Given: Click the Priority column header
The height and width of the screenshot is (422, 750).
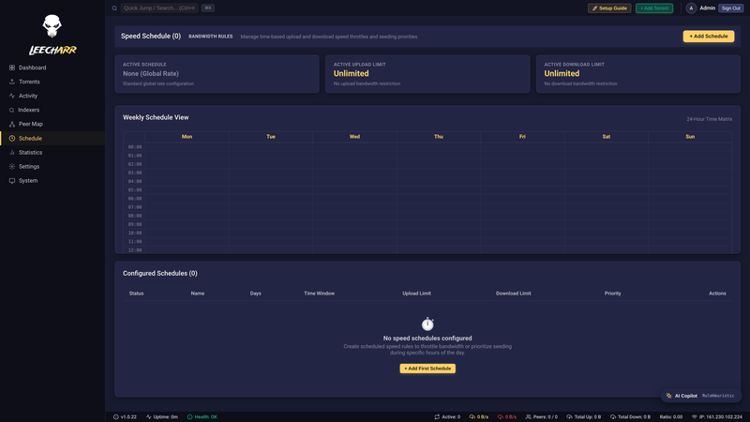Looking at the screenshot, I should click(613, 294).
